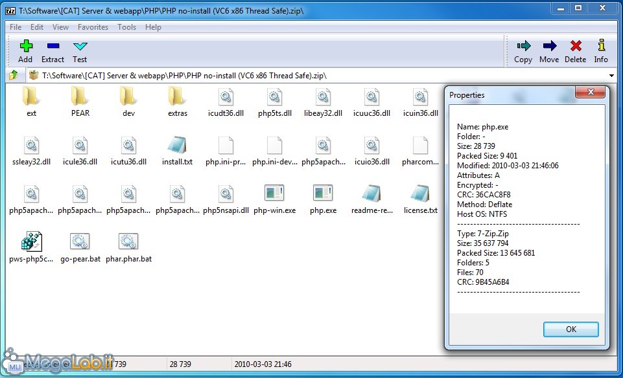The height and width of the screenshot is (378, 623).
Task: Select the license.txt file
Action: (420, 199)
